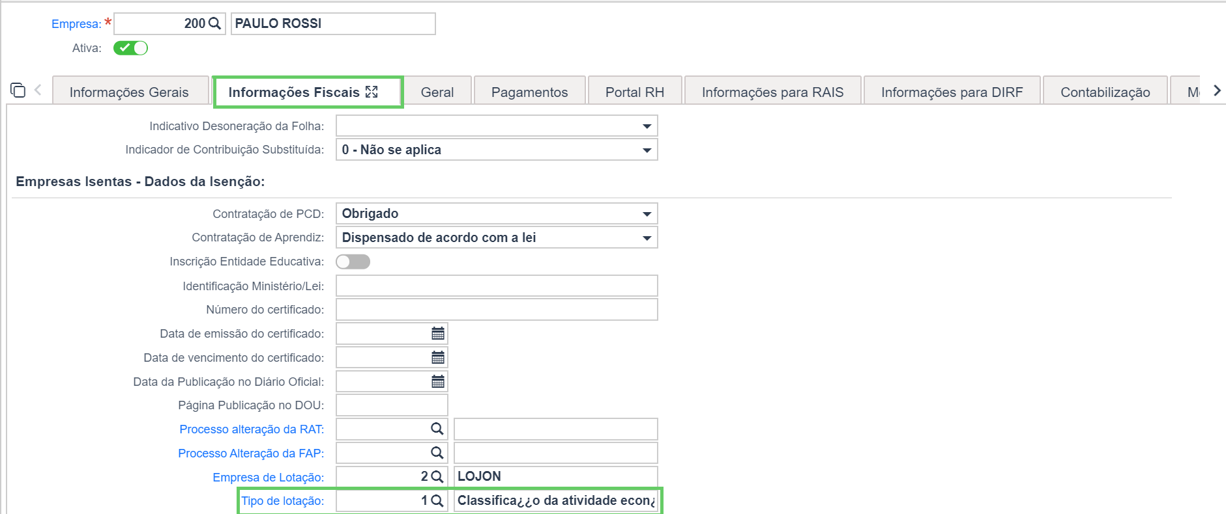
Task: Open Indicador de Contribuição Substituída dropdown
Action: coord(497,150)
